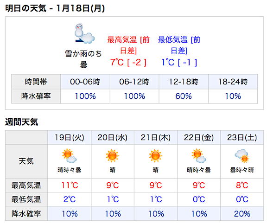Image resolution: width=267 pixels, height=224 pixels.
Task: Click the 明日の天気 - 1月18日(月) heading
Action: point(55,8)
